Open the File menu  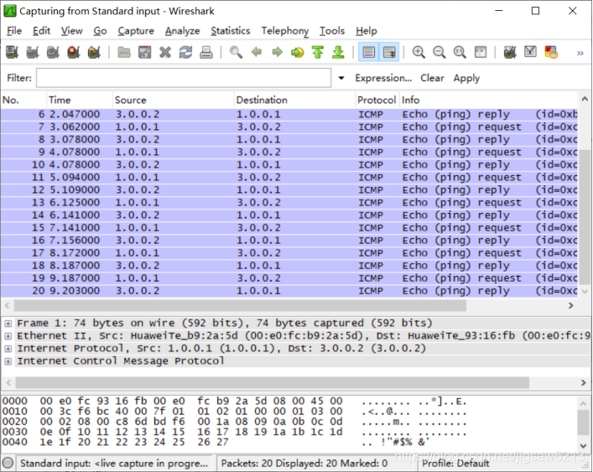pyautogui.click(x=14, y=31)
